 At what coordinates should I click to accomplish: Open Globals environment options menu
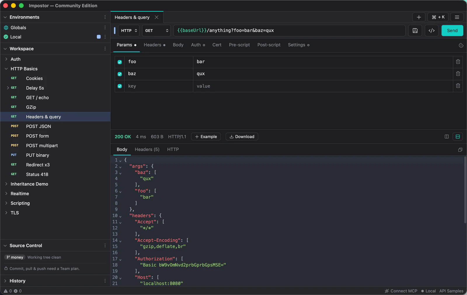[x=105, y=27]
